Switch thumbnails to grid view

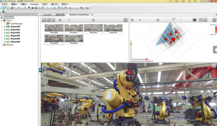(x=53, y=20)
